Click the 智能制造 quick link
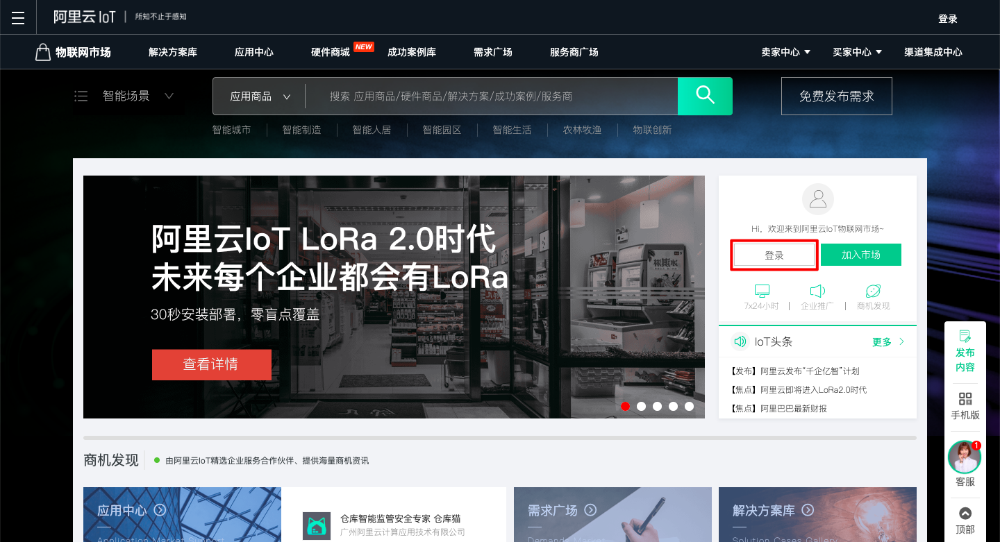Viewport: 1000px width, 542px height. (x=301, y=130)
